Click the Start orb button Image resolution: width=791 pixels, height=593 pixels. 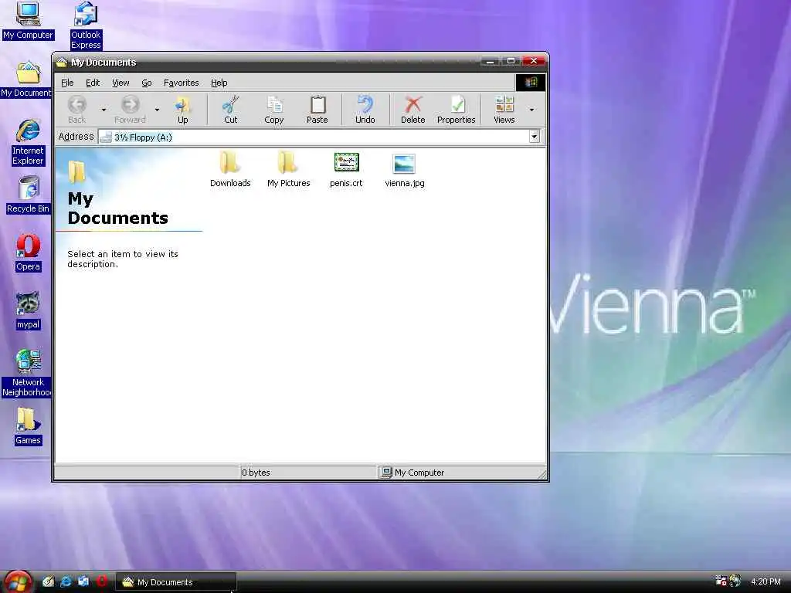point(18,581)
